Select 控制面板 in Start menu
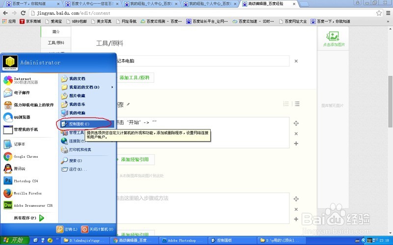 click(x=87, y=124)
